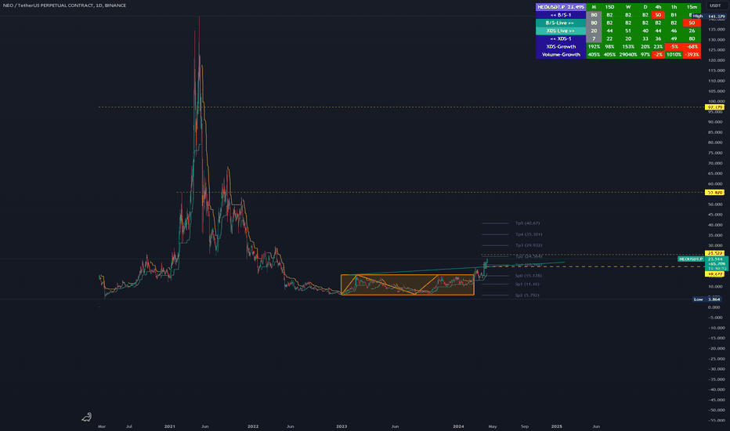Viewport: 730px width, 431px height.
Task: Click the red '-2%' volume growth cell
Action: 658,55
